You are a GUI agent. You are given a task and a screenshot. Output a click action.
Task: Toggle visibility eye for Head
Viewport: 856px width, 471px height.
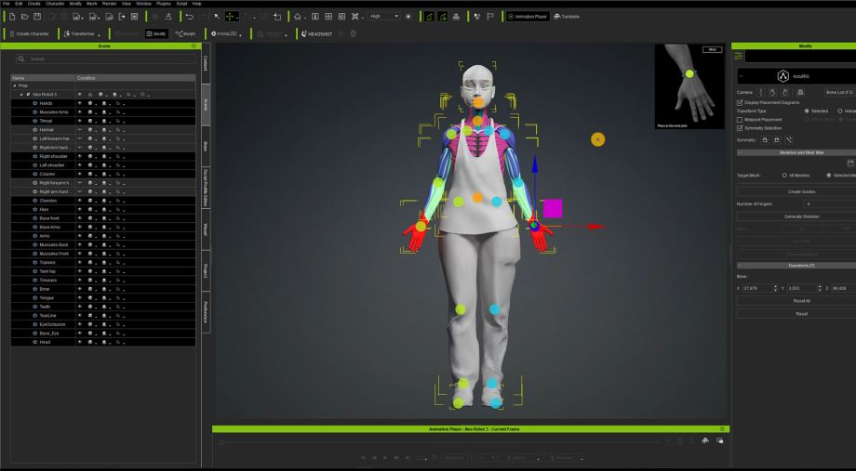click(x=80, y=343)
